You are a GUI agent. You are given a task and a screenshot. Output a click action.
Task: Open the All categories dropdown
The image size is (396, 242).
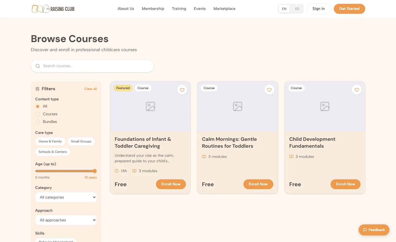click(66, 197)
